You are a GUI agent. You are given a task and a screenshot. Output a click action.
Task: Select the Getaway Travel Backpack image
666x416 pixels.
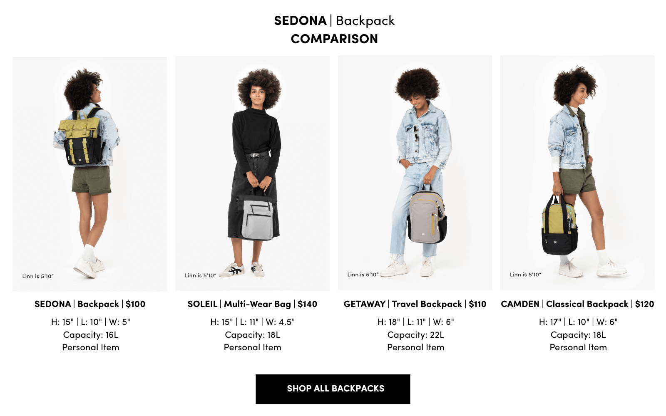[415, 172]
